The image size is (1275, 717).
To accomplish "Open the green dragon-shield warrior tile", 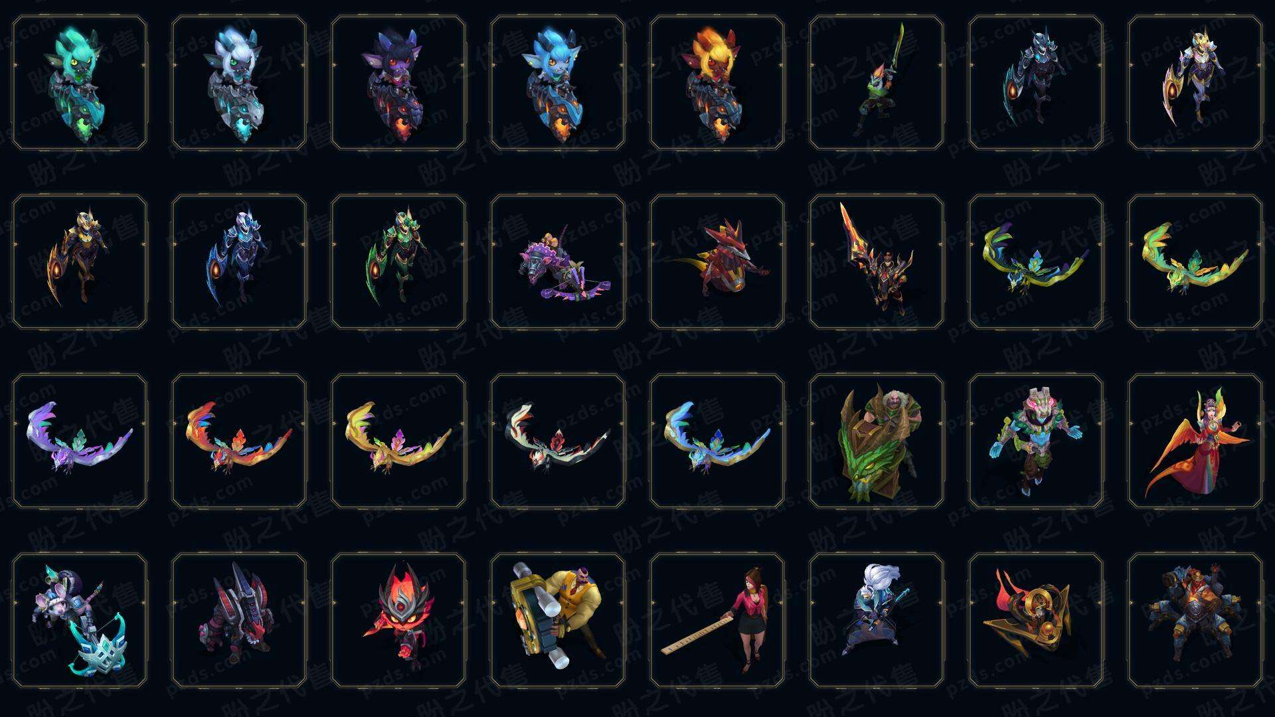I will 877,441.
